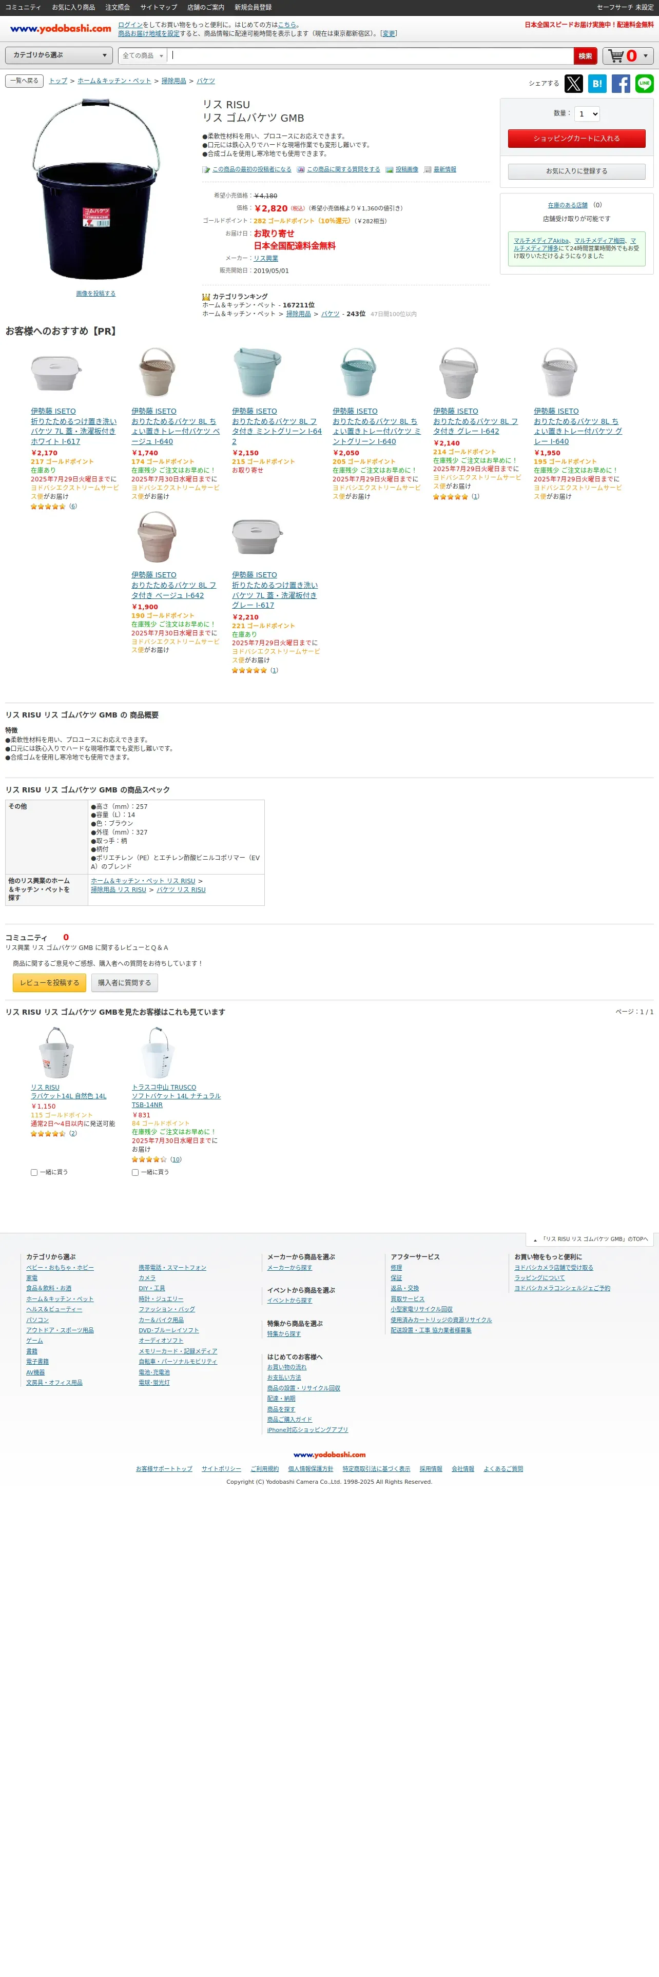Open the shopping cart icon
The width and height of the screenshot is (659, 1977).
pyautogui.click(x=617, y=55)
